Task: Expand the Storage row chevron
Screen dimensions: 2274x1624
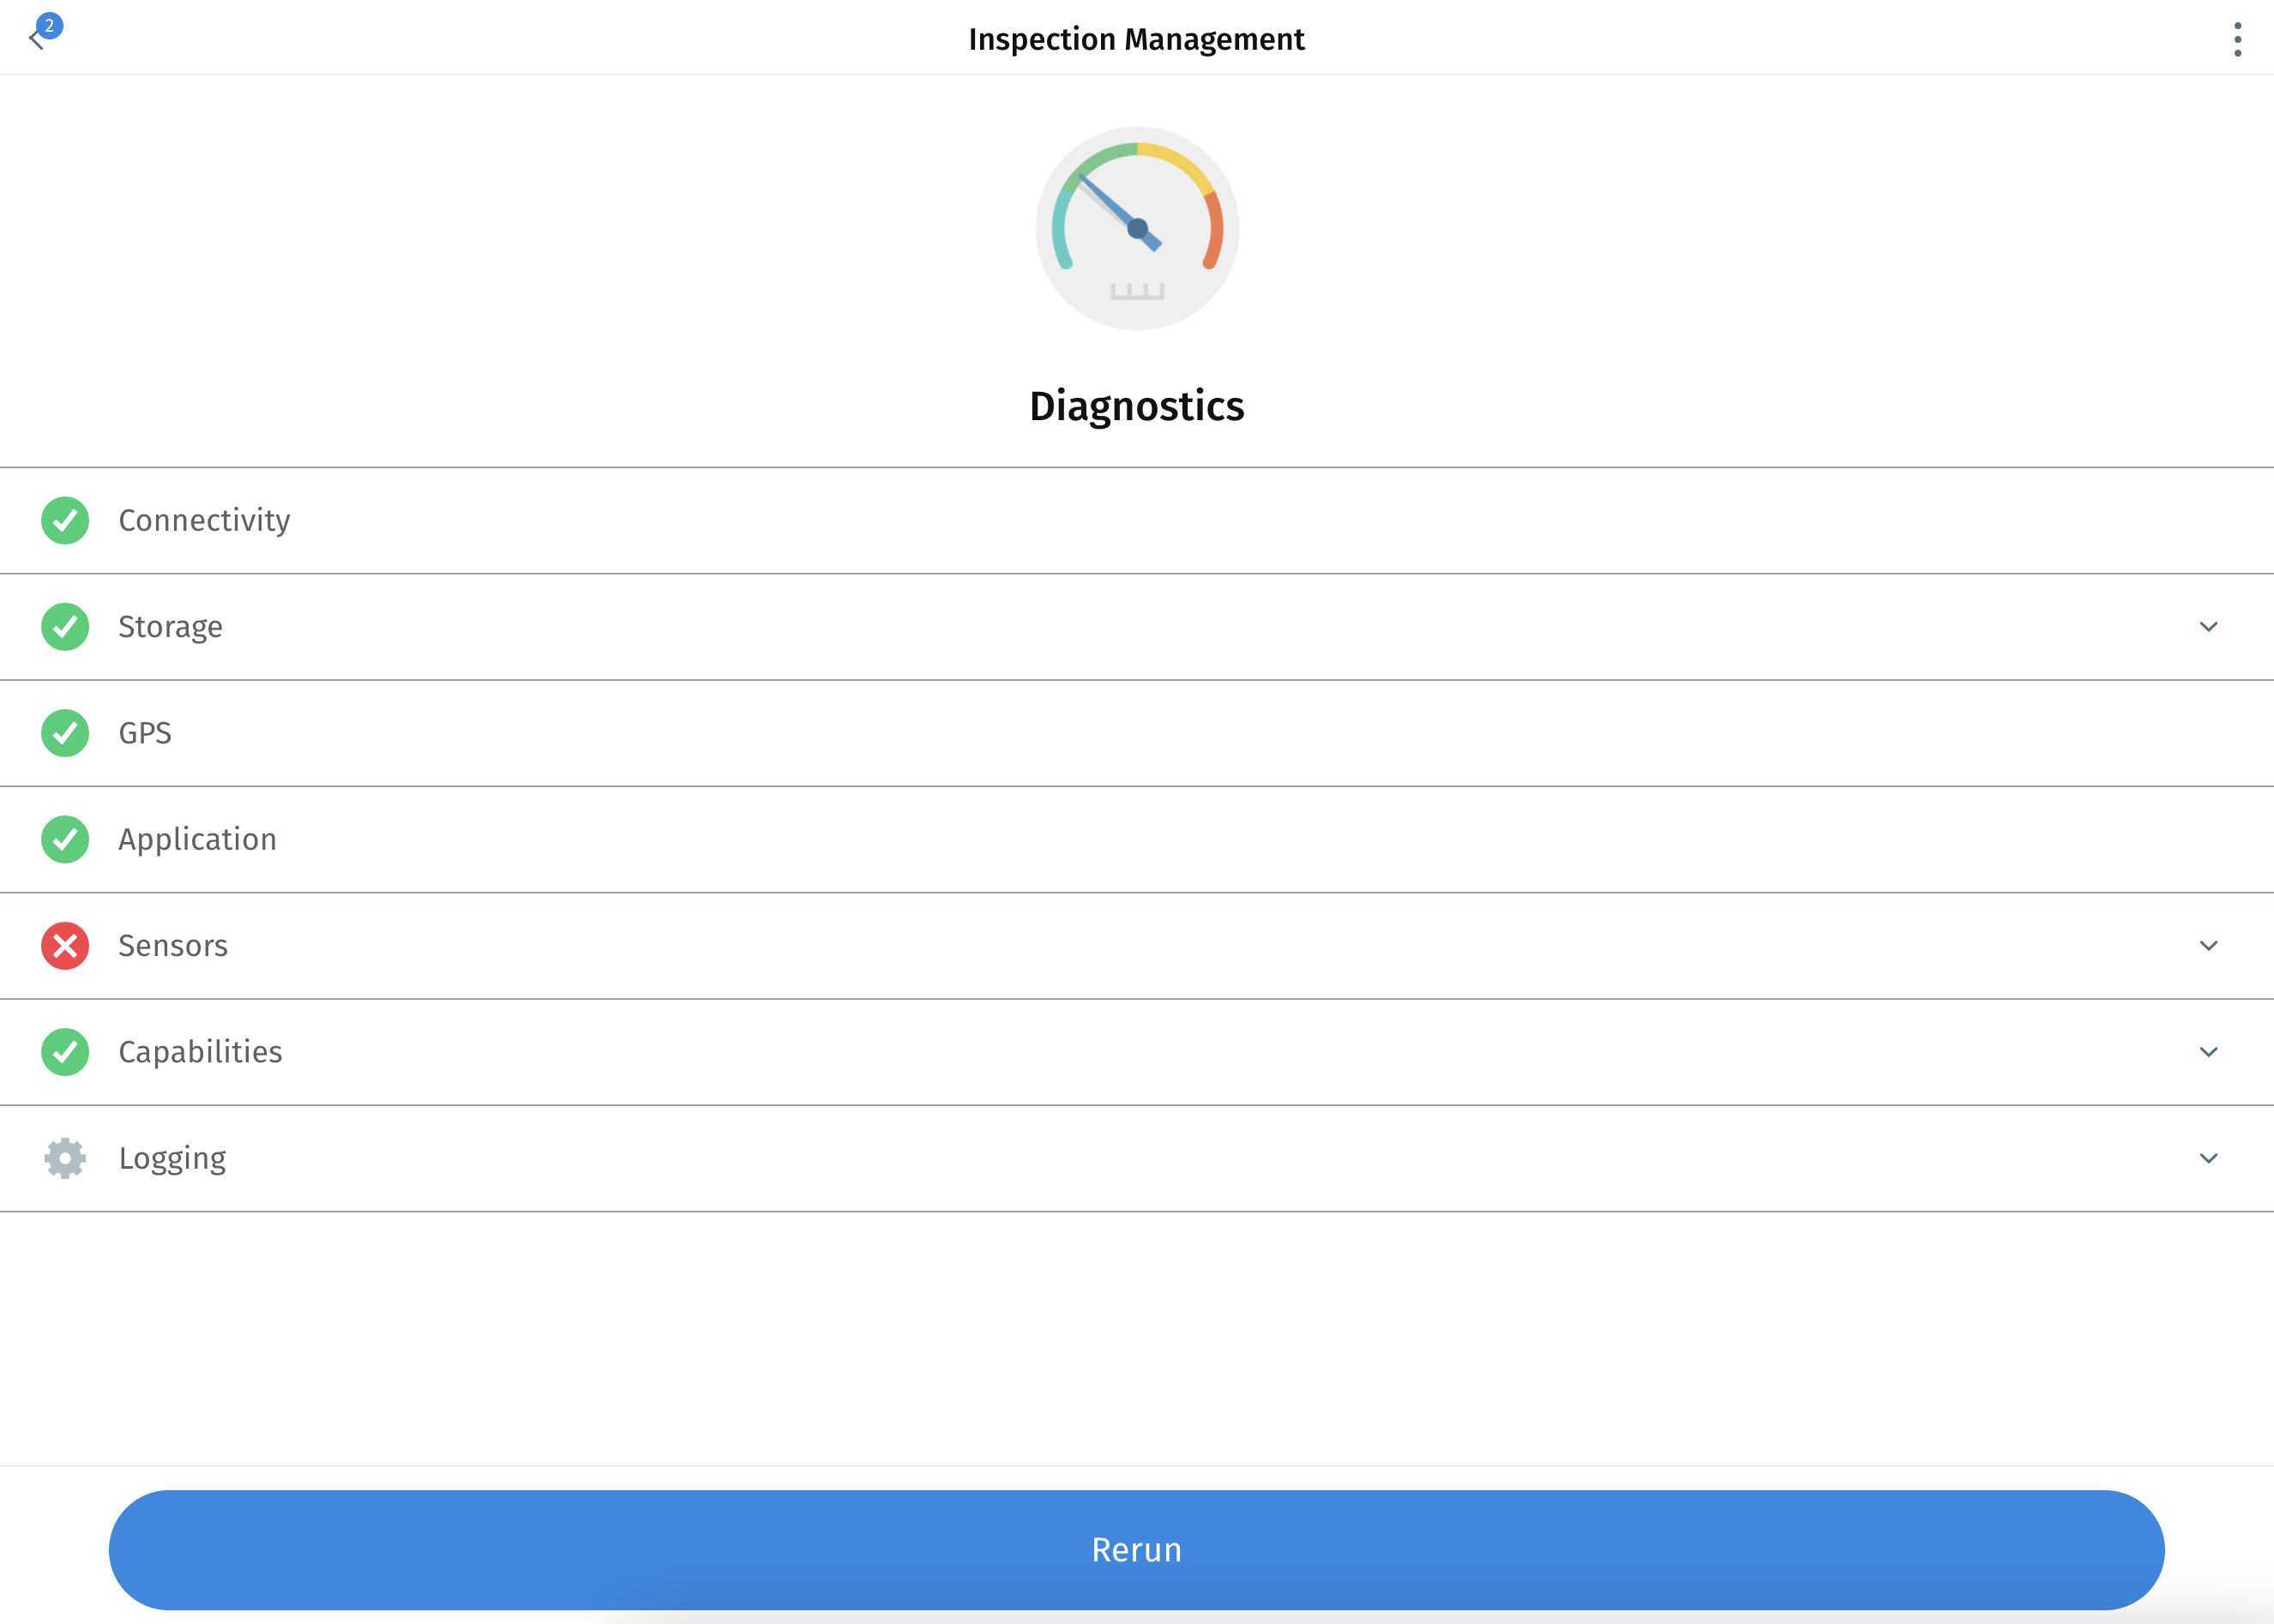Action: 2208,627
